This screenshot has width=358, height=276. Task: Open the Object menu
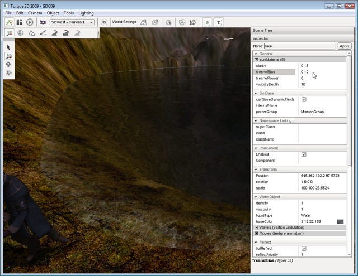click(53, 13)
